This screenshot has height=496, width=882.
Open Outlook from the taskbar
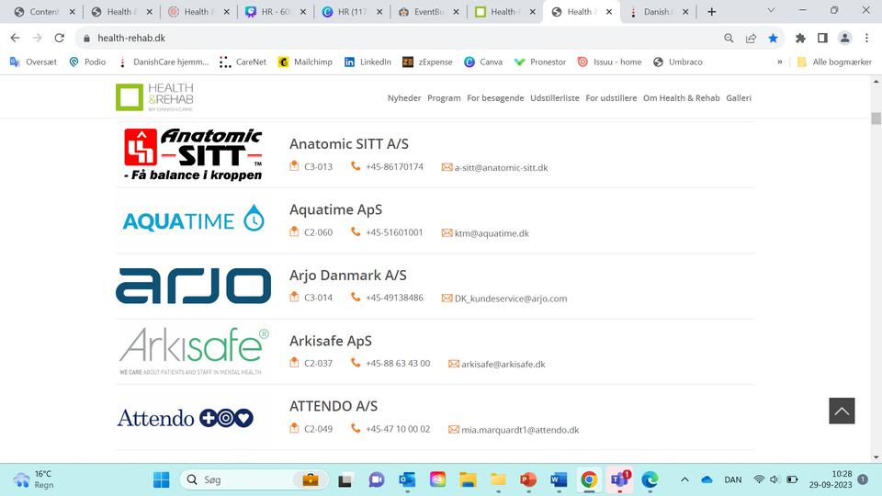pos(407,479)
